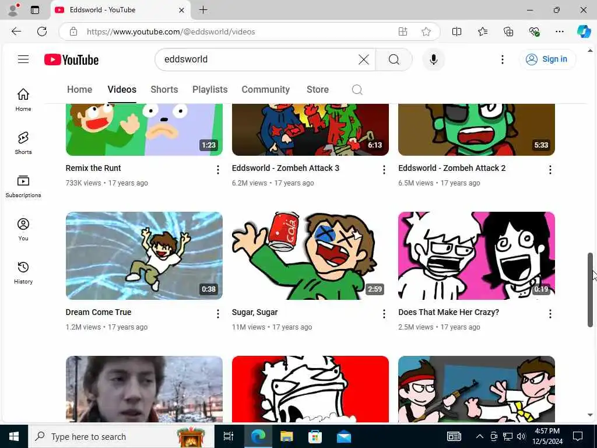Search within the channel magnifier icon

coord(357,89)
